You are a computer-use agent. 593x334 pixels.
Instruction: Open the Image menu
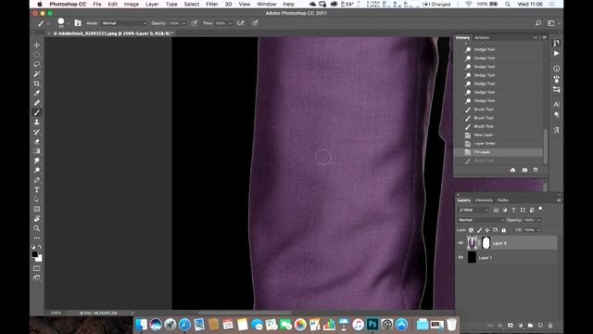[132, 4]
